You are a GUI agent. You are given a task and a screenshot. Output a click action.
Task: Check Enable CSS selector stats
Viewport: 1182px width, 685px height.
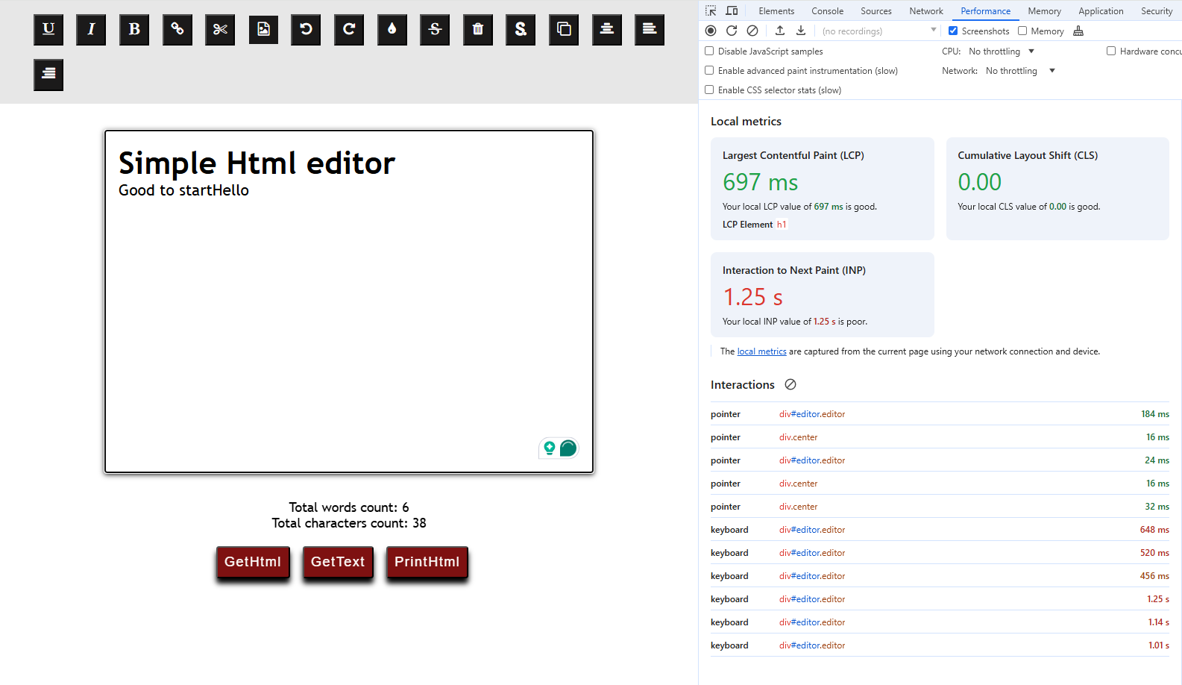709,90
